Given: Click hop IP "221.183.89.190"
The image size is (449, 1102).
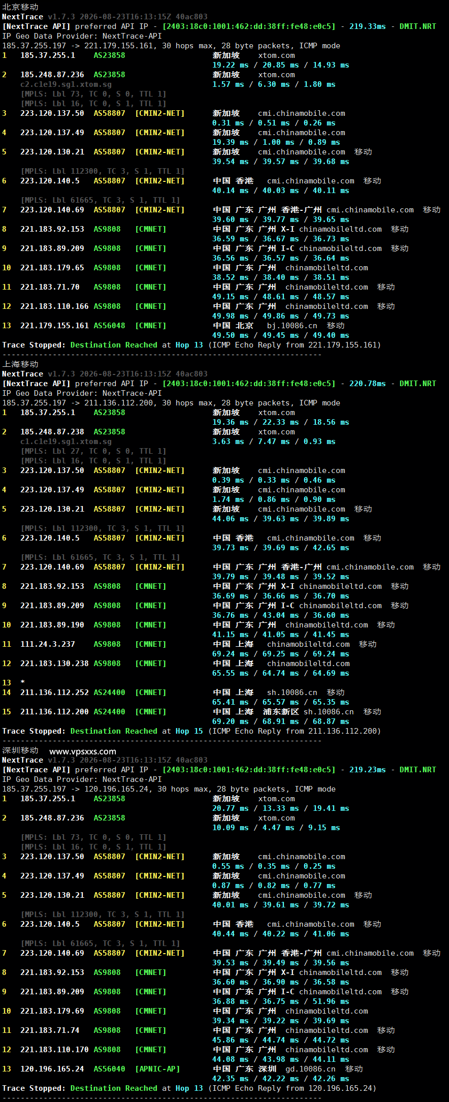Looking at the screenshot, I should tap(52, 625).
